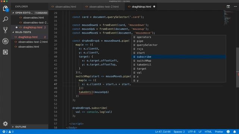Choose 'pipe' from the autocomplete list
This screenshot has height=134, width=239.
pyautogui.click(x=179, y=41)
